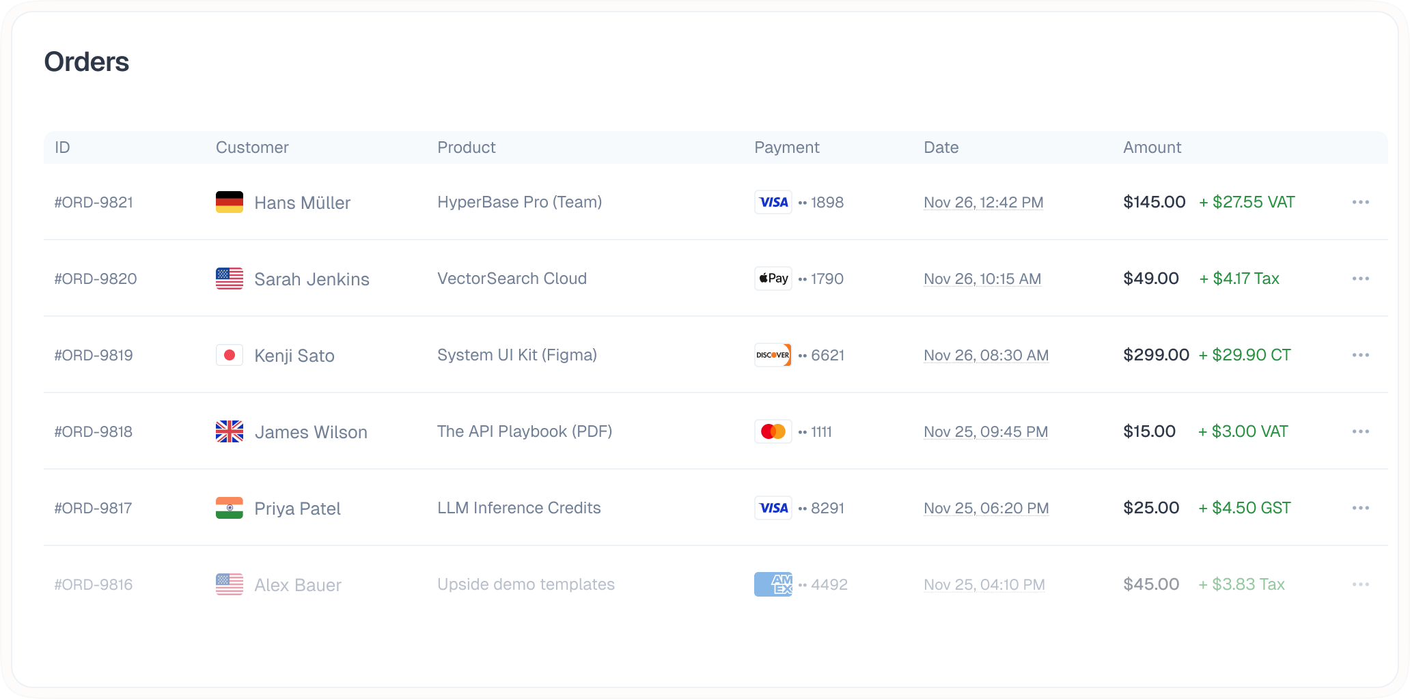This screenshot has width=1410, height=699.
Task: Click the Japan flag next to Kenji Sato
Action: coord(230,355)
